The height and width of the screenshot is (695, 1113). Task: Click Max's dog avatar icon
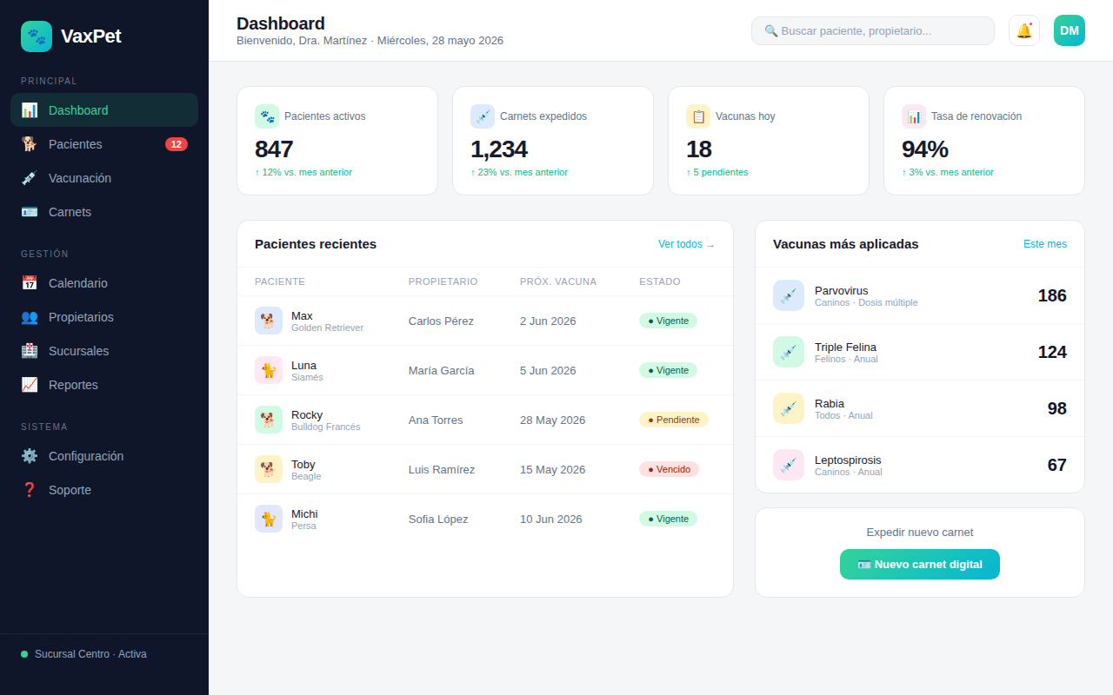click(269, 321)
